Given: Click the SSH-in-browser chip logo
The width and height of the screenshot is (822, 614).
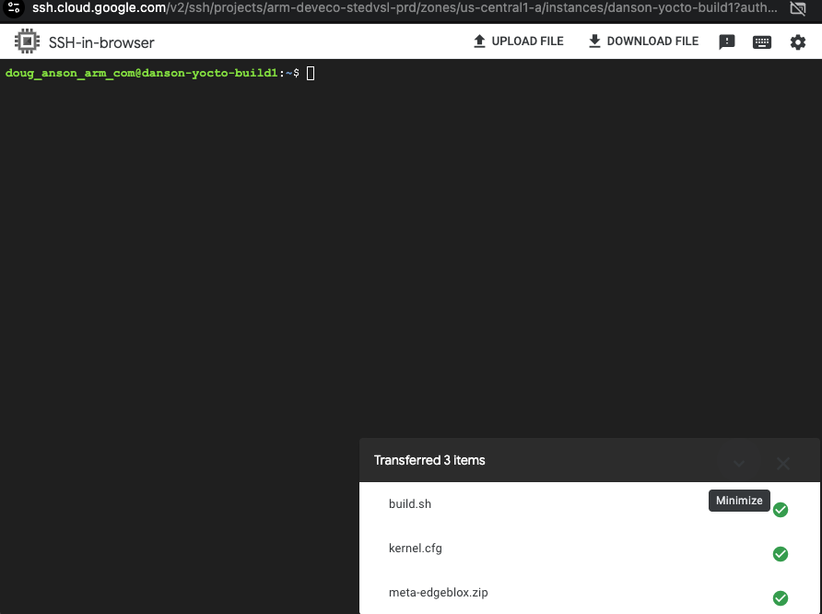Looking at the screenshot, I should click(x=27, y=41).
